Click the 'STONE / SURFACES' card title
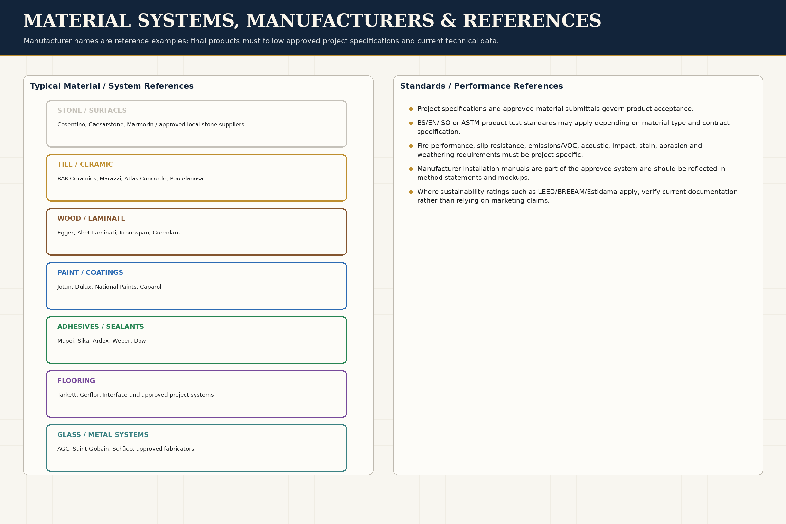The image size is (786, 524). tap(92, 111)
